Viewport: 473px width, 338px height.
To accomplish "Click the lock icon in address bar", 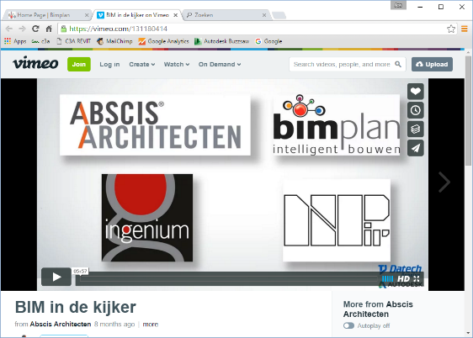I will click(63, 29).
